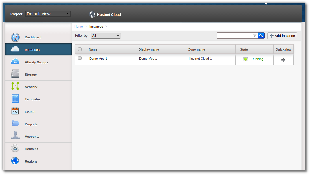
Task: Tick the Demo-Vps-1 row checkbox
Action: [80, 58]
